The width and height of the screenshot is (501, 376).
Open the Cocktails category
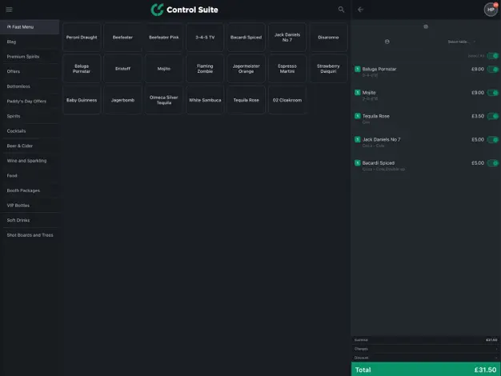point(30,131)
